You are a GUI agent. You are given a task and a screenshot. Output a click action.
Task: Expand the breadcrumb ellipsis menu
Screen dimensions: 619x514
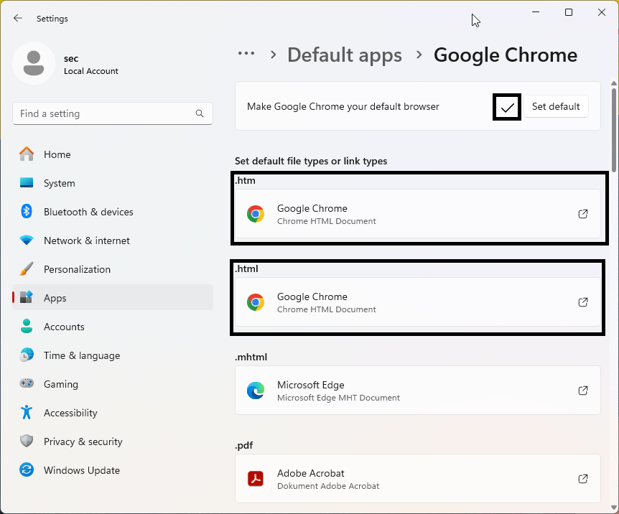tap(247, 53)
